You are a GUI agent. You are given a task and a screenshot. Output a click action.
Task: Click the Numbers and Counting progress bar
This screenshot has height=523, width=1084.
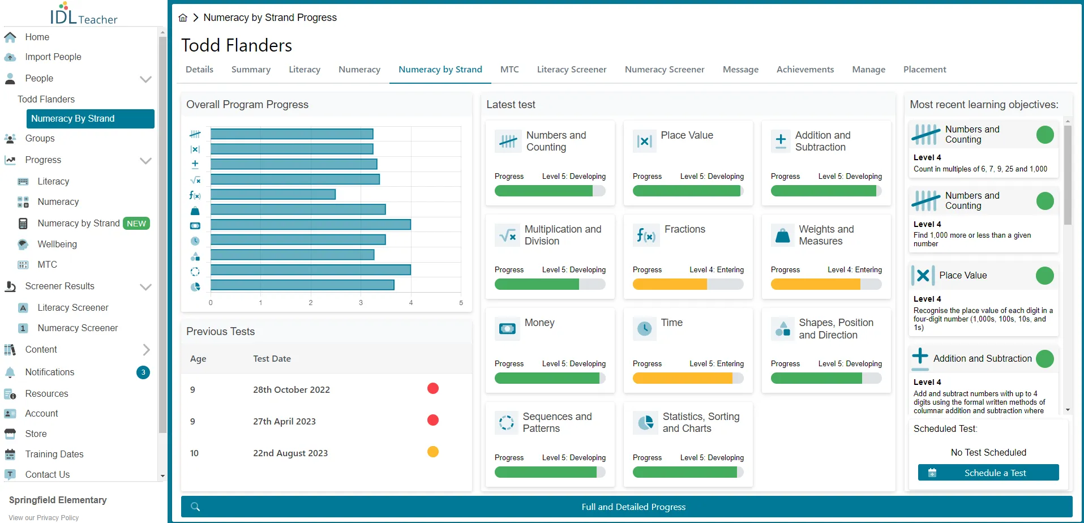click(x=550, y=191)
